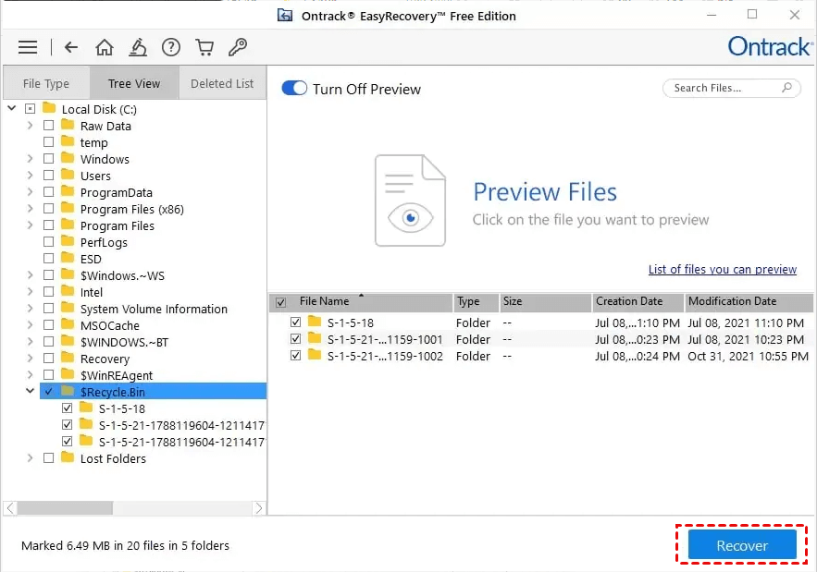Image resolution: width=817 pixels, height=572 pixels.
Task: Click the S-1-5-18 folder icon in tree
Action: (x=86, y=408)
